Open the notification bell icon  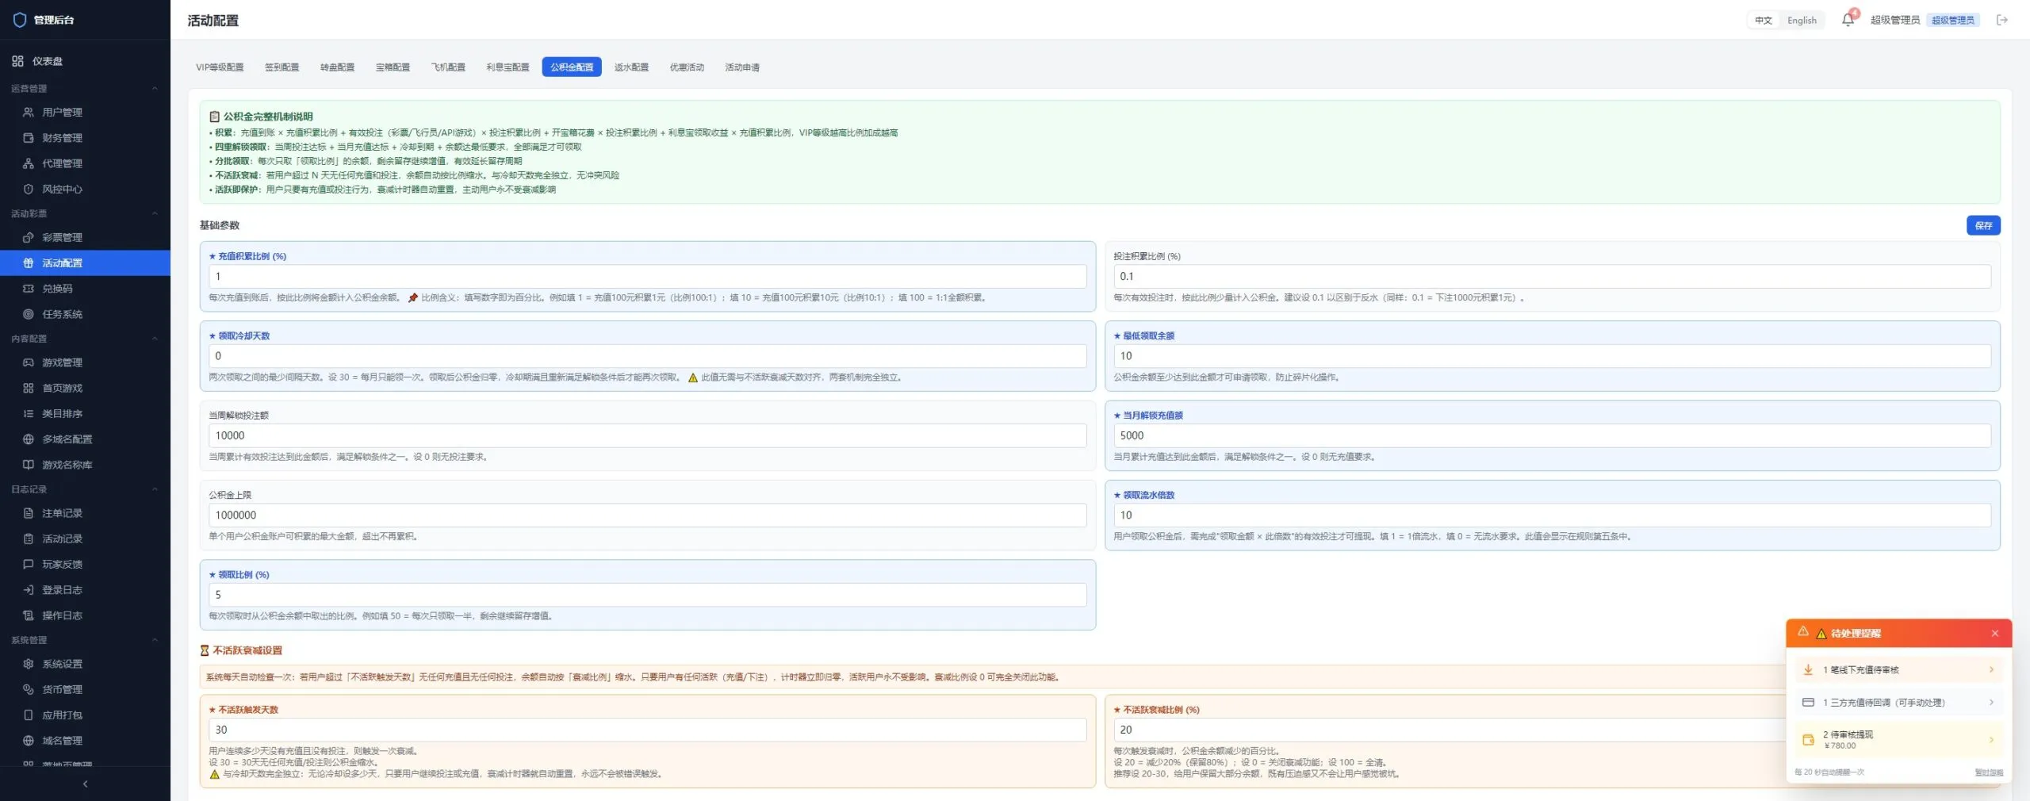click(x=1848, y=20)
